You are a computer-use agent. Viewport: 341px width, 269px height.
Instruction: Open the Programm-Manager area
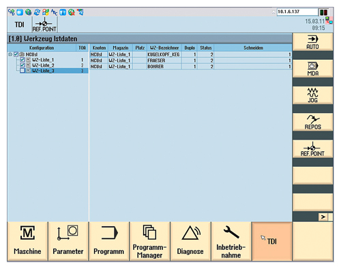point(149,241)
